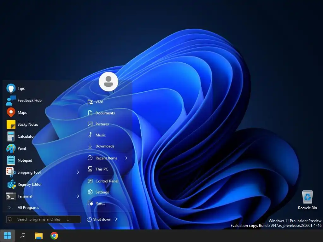Select the Notepad entry label
Viewport: 323px width, 242px height.
click(x=25, y=160)
